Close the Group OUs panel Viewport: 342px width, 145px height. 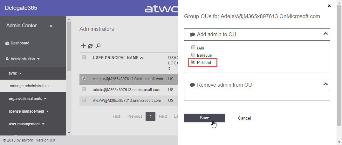pos(329,6)
